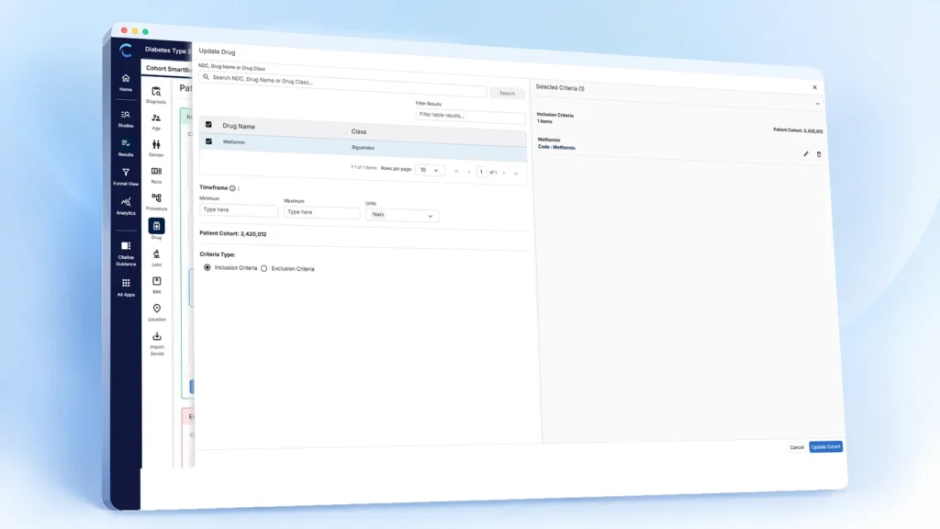940x529 pixels.
Task: Open the Funnel View page
Action: click(125, 177)
